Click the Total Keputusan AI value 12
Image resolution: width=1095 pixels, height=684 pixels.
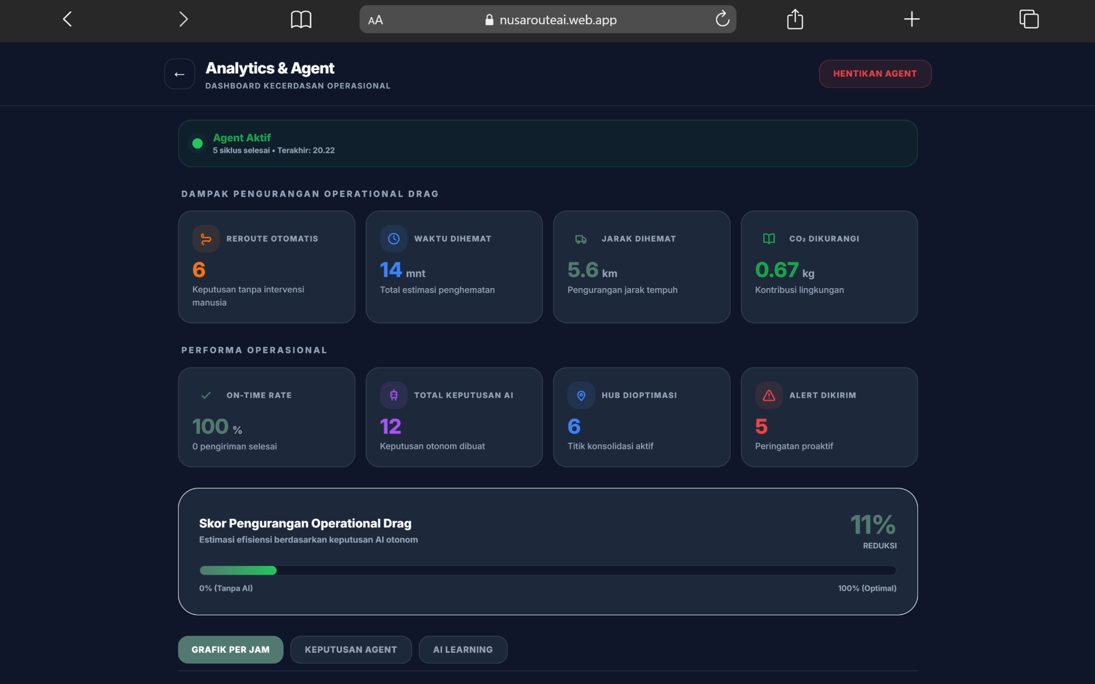click(x=390, y=427)
